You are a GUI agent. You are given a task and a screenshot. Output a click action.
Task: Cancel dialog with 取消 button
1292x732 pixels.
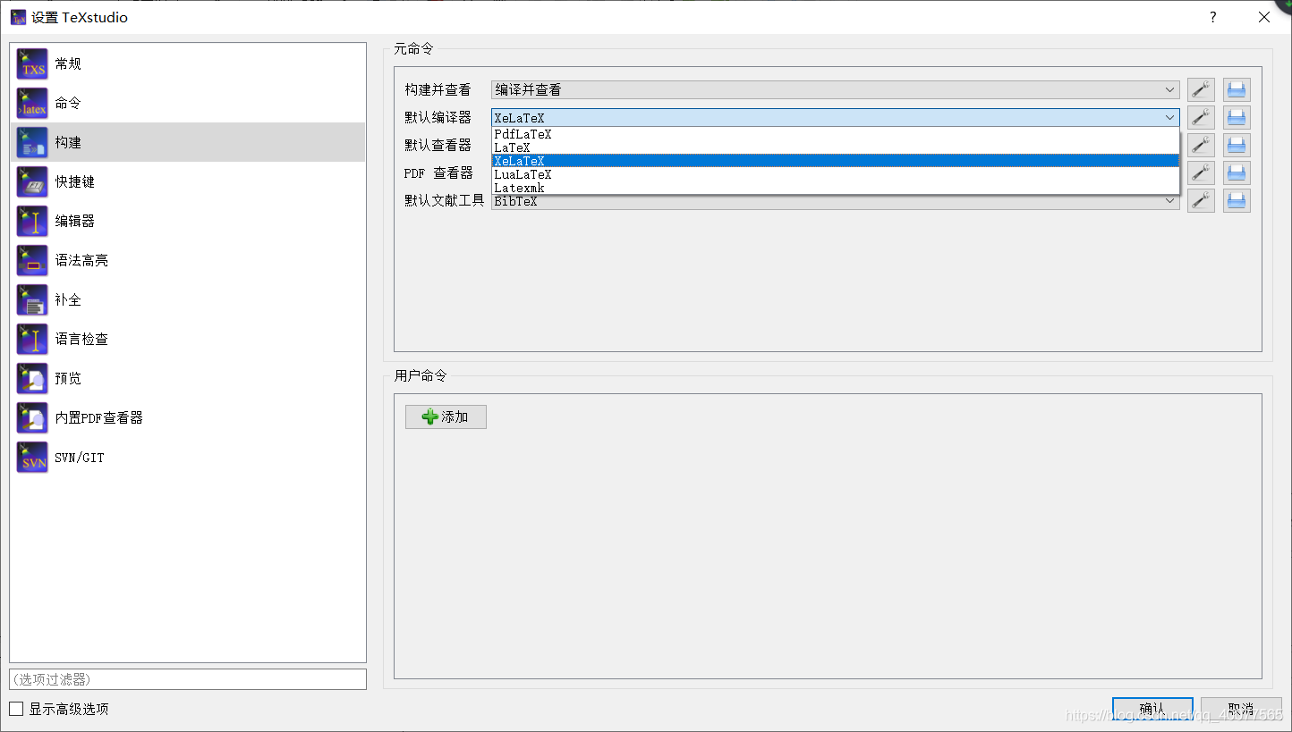(x=1241, y=709)
